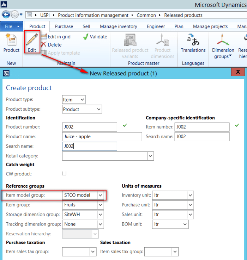This screenshot has width=247, height=260.
Task: Toggle the CW product checkbox
Action: (64, 173)
